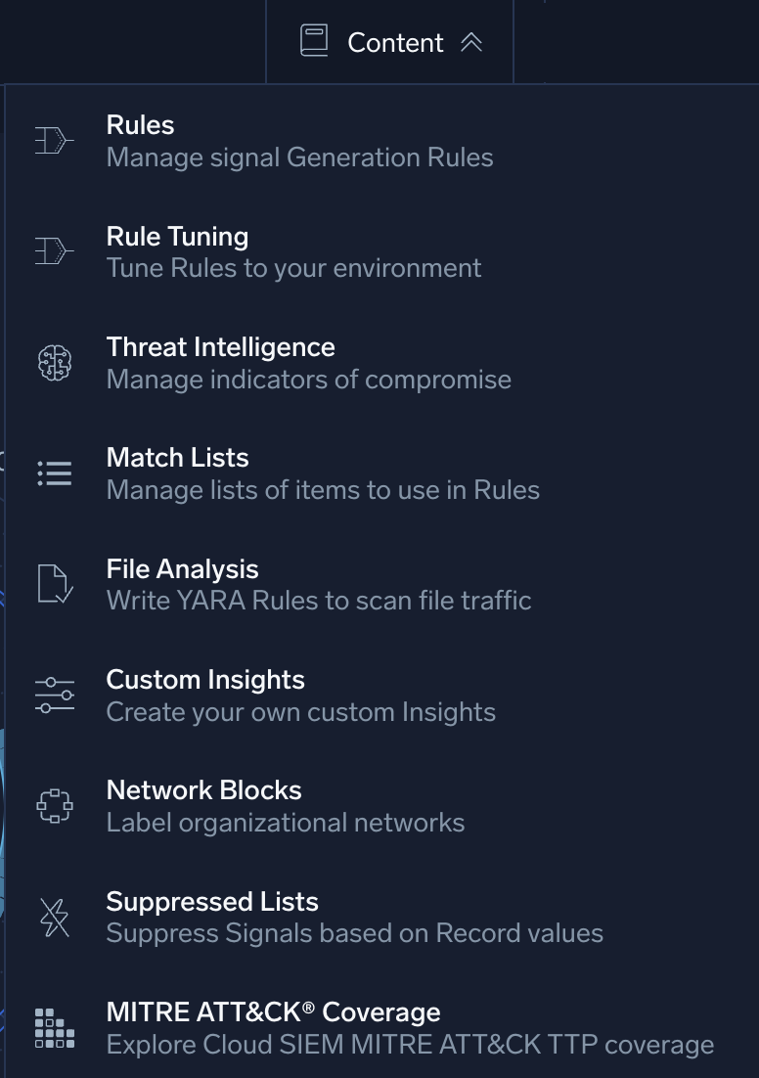759x1078 pixels.
Task: Open Suppressed Lists
Action: pos(212,902)
